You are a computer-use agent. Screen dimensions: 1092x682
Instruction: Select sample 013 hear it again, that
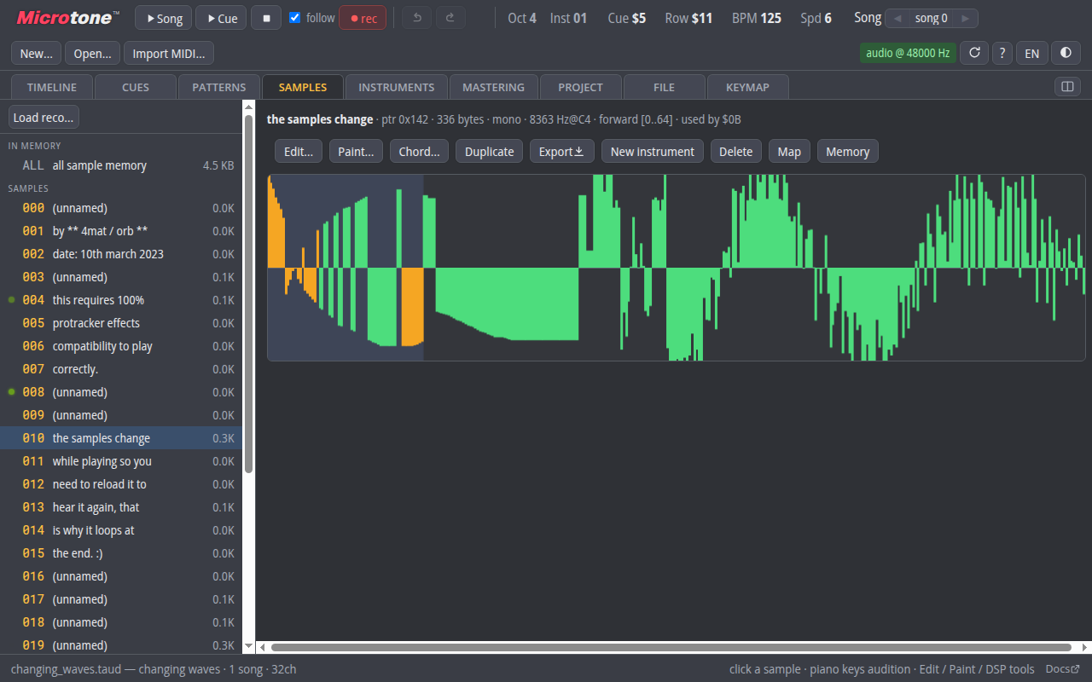121,507
